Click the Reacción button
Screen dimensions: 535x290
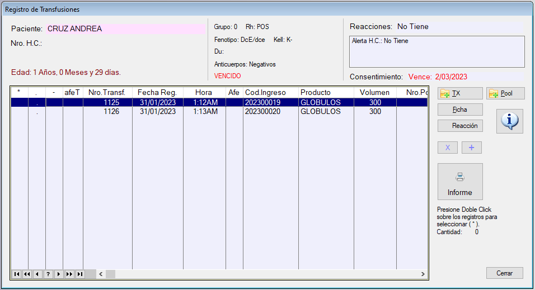pos(459,126)
